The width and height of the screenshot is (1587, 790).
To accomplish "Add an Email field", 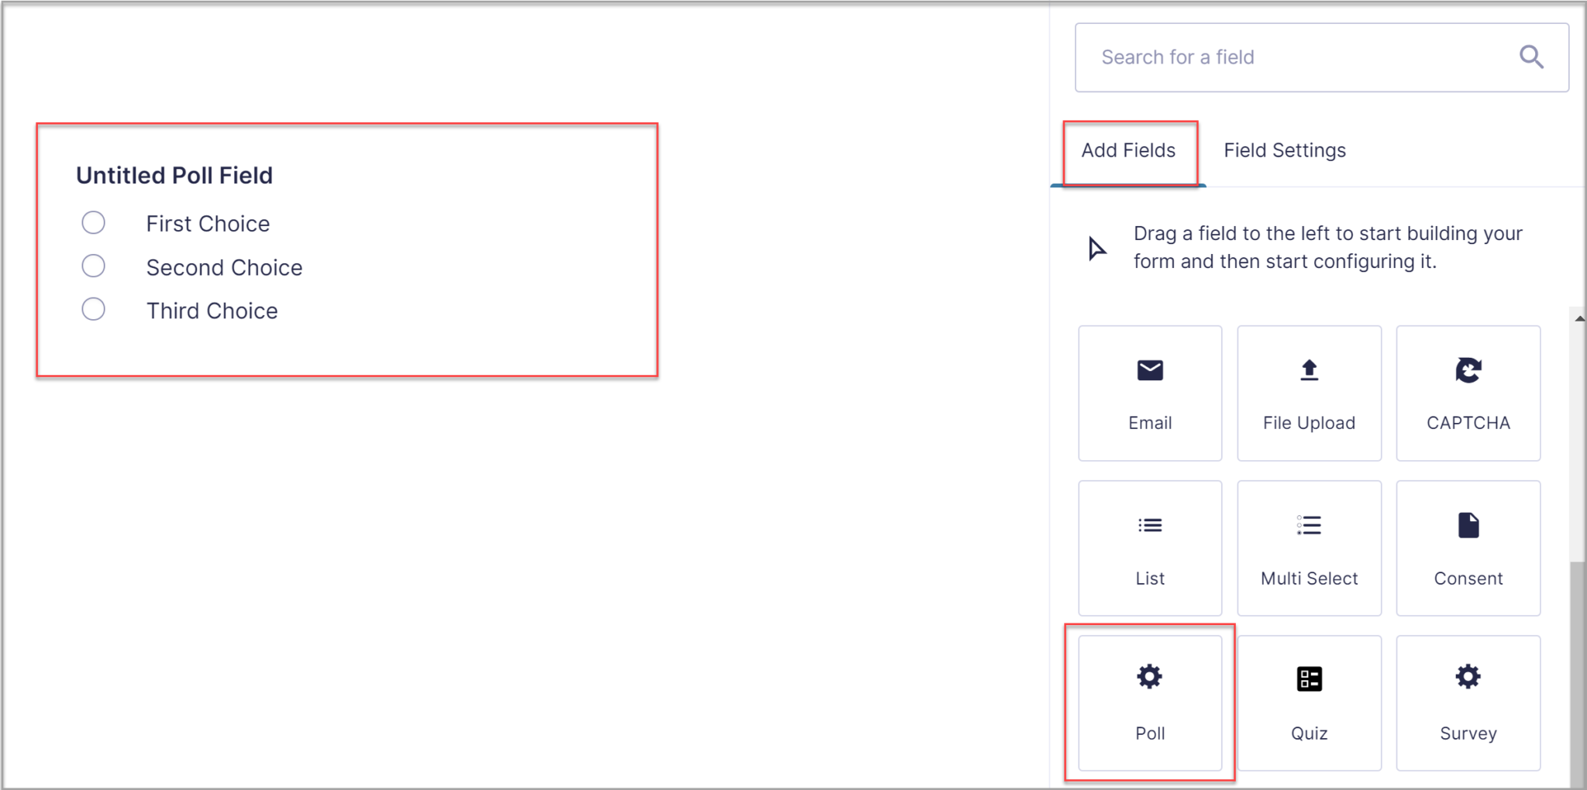I will [x=1150, y=393].
